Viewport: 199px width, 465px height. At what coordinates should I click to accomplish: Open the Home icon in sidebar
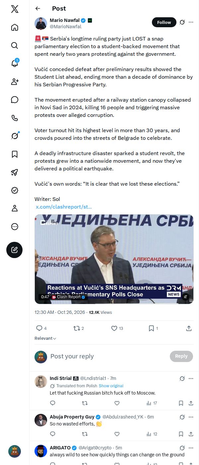[x=15, y=27]
